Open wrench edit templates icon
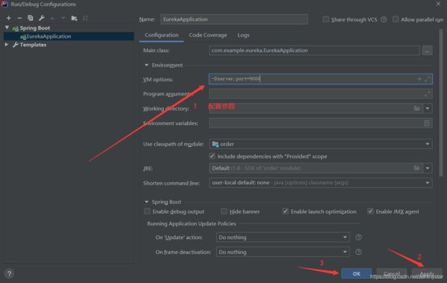The image size is (447, 283). (x=41, y=19)
